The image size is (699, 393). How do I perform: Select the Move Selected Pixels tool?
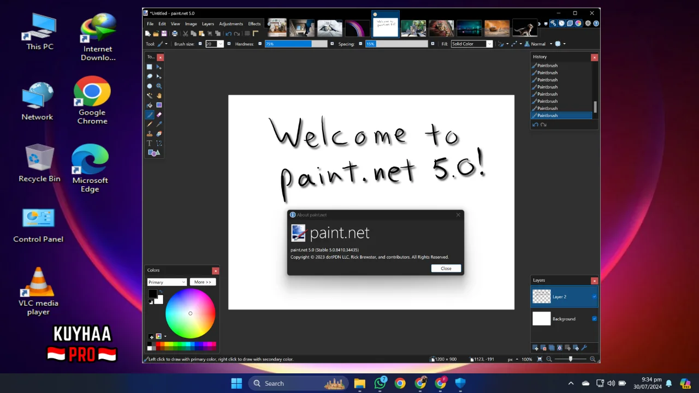(x=159, y=67)
